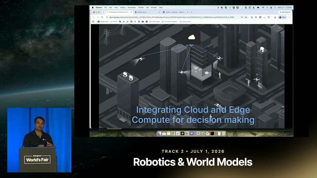Screen dimensions: 317x178
Task: Open the apps grid in bookmarks bar
Action: click(93, 22)
